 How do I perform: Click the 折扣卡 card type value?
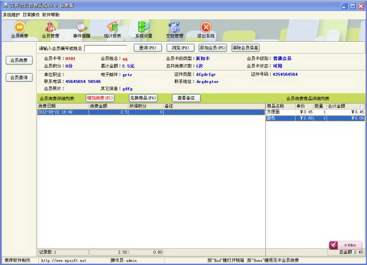203,59
